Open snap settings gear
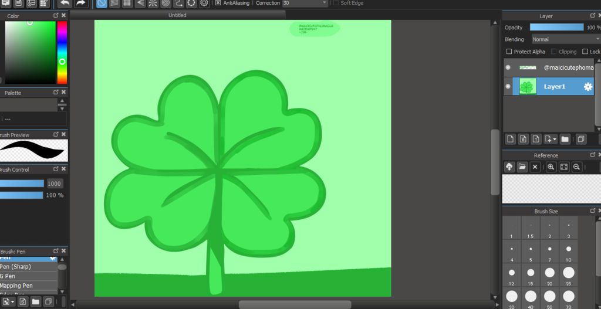 click(204, 4)
